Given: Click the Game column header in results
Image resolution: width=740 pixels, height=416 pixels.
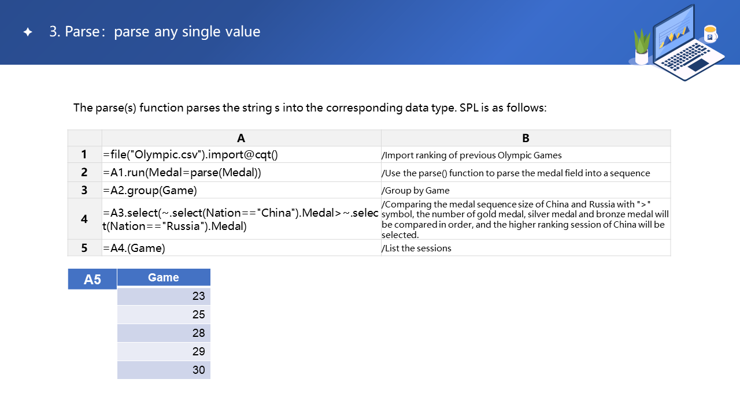Looking at the screenshot, I should pyautogui.click(x=164, y=277).
